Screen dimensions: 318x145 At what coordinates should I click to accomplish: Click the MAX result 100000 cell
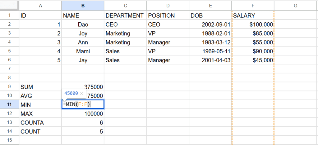(x=83, y=114)
